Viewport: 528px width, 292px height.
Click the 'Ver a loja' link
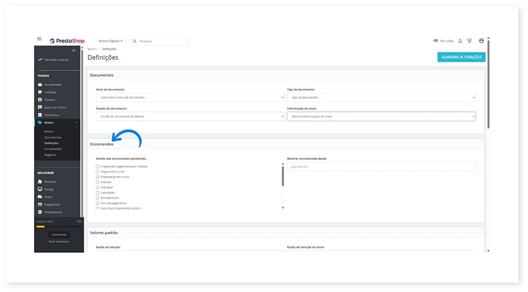443,41
